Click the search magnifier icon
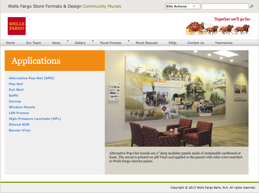Screen dimensions: 259x193 [x=252, y=6]
